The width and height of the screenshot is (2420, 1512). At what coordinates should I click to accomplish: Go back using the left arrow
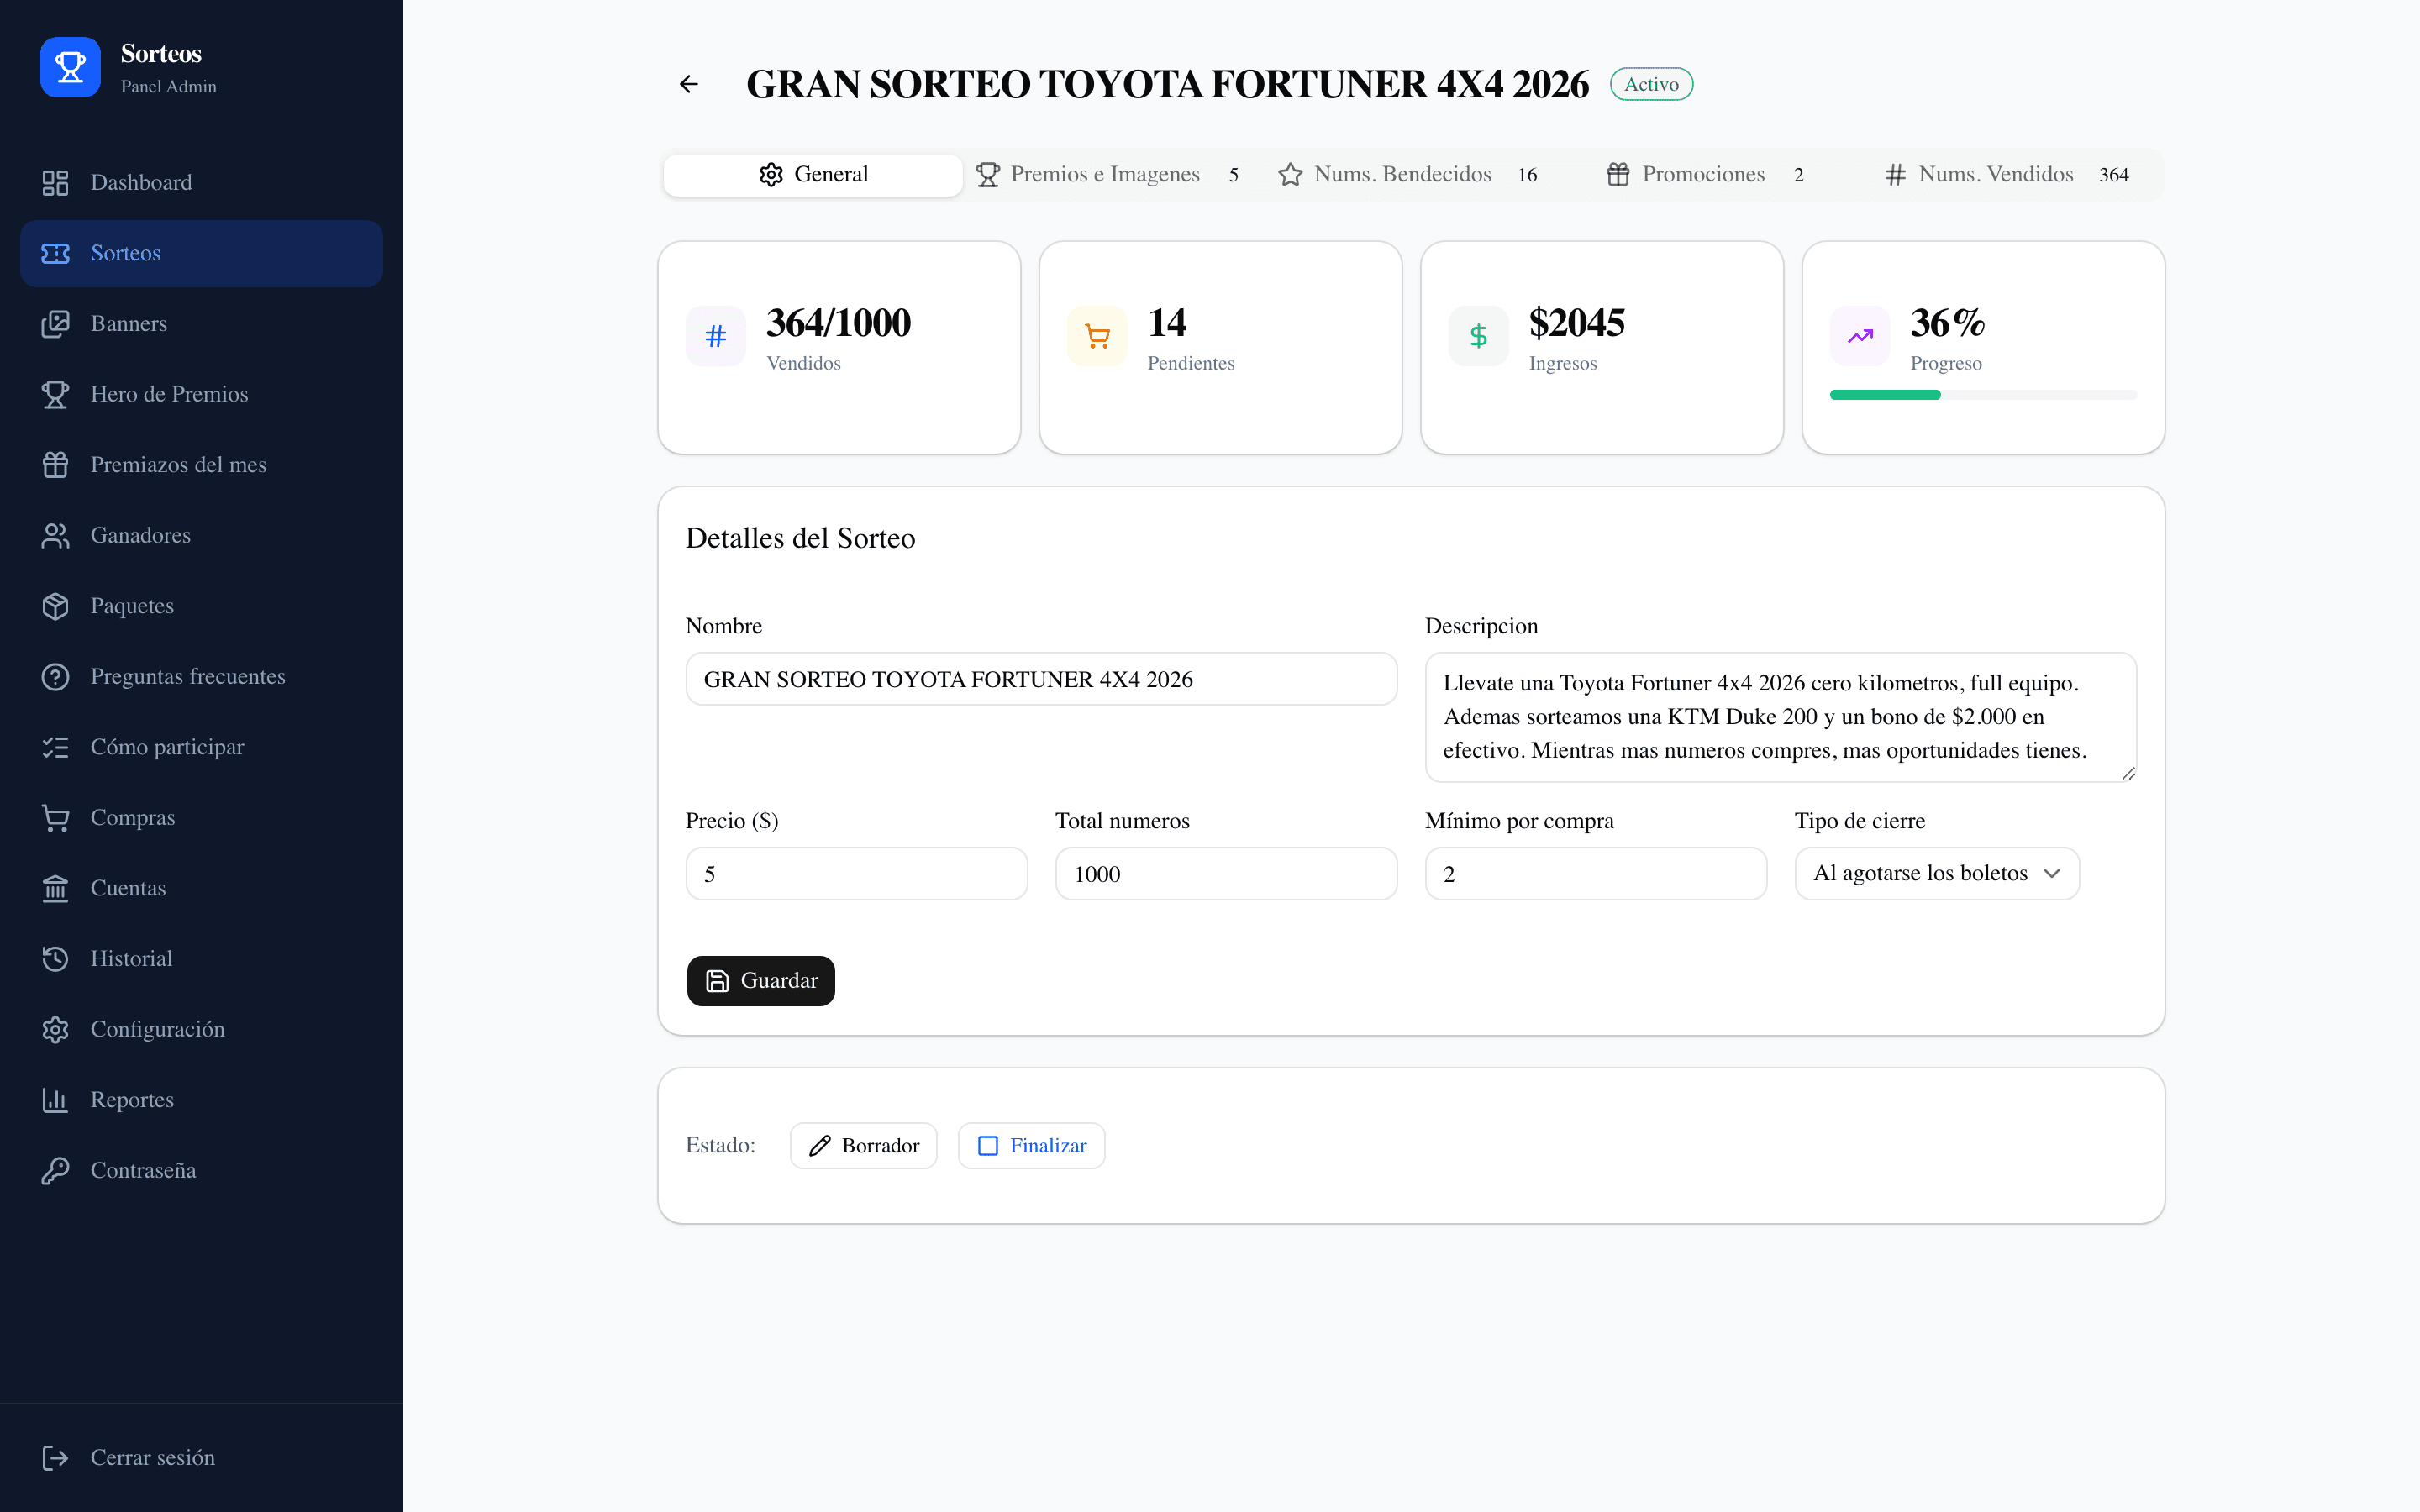pos(688,84)
